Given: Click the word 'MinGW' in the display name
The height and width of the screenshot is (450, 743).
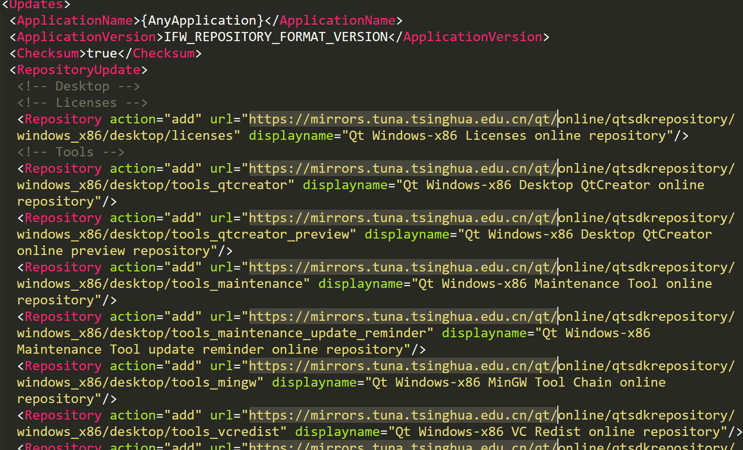Looking at the screenshot, I should click(x=507, y=382).
